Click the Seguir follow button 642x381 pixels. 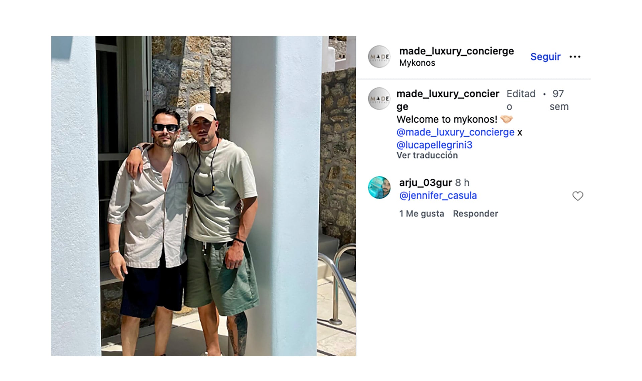[x=545, y=57]
